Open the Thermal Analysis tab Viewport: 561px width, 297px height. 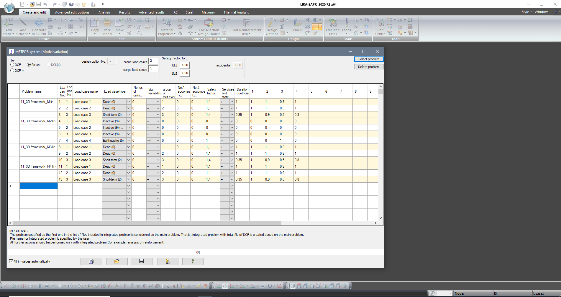[236, 12]
